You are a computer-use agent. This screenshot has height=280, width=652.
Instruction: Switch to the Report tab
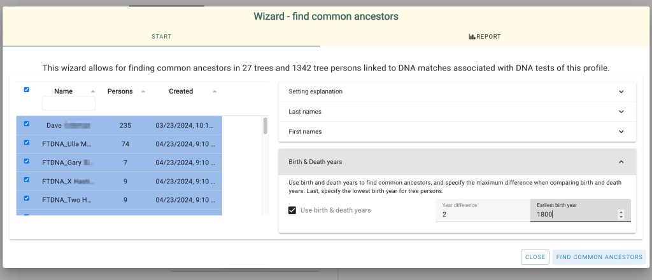point(485,37)
